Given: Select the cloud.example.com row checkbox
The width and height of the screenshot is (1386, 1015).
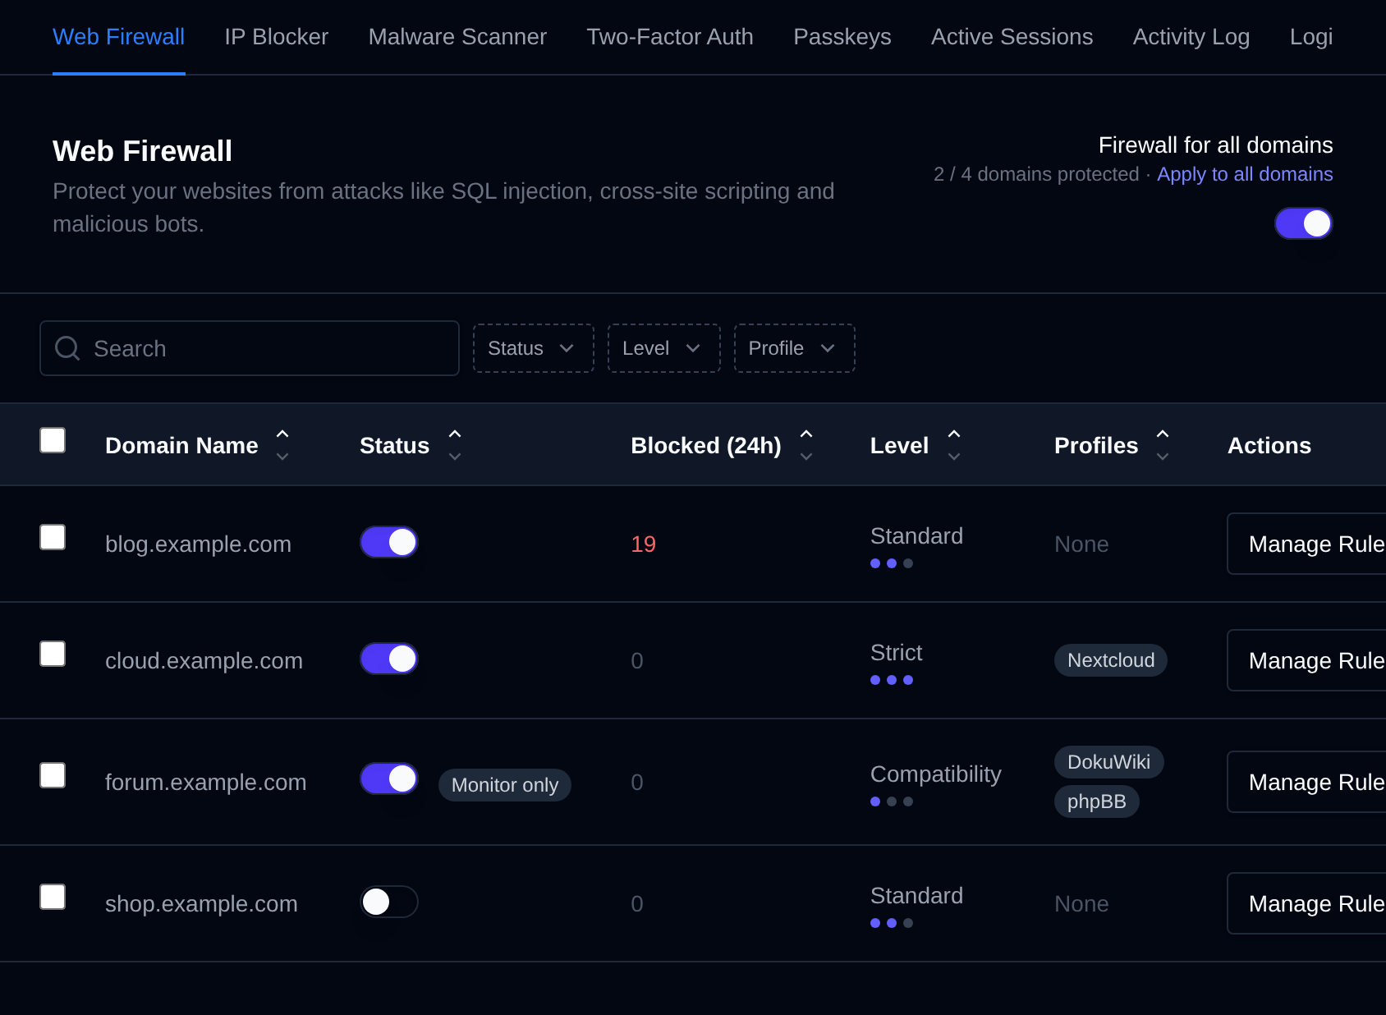Looking at the screenshot, I should click(53, 654).
